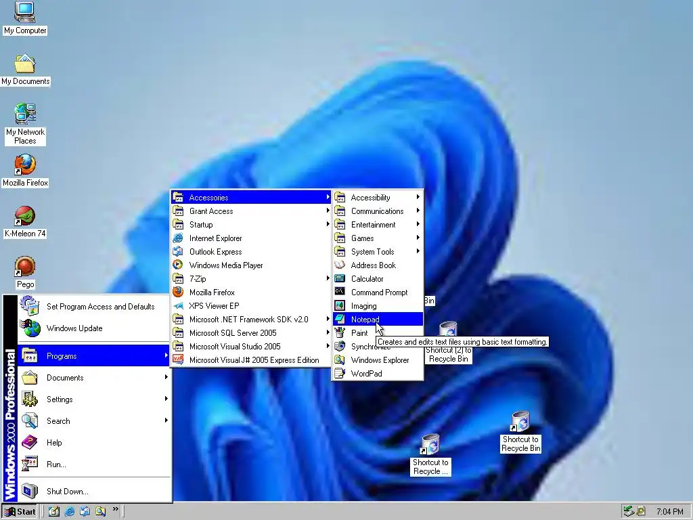This screenshot has height=520, width=693.
Task: Click the Paint icon in Accessories
Action: [340, 332]
